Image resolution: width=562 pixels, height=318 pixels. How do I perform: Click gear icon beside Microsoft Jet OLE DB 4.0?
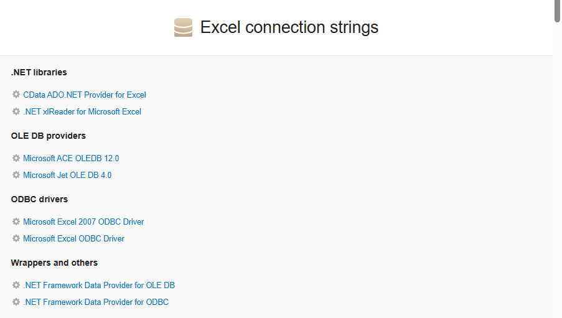pos(16,175)
